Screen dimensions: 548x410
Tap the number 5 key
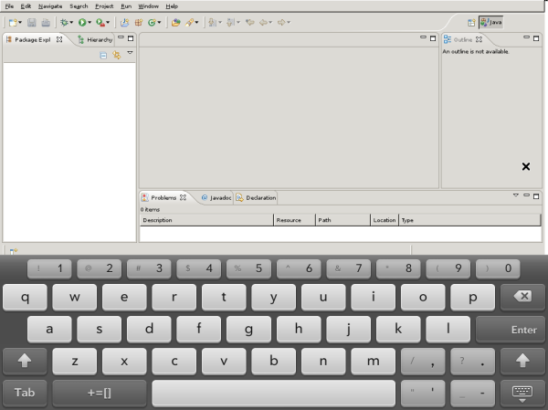click(248, 268)
